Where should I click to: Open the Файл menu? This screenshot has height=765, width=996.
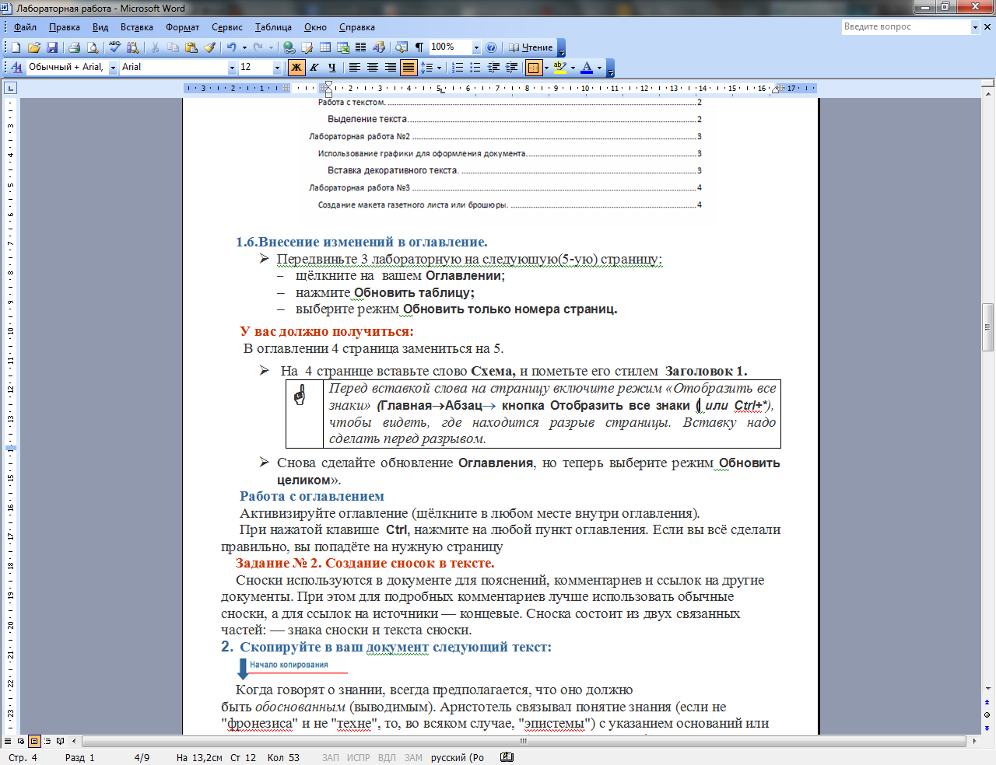coord(25,27)
